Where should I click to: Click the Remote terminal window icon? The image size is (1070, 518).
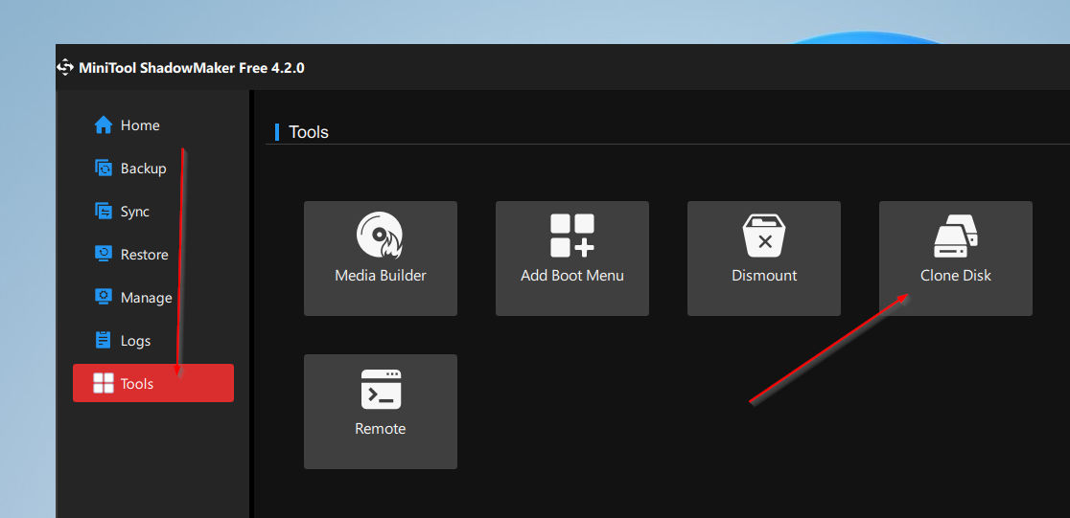(x=381, y=389)
